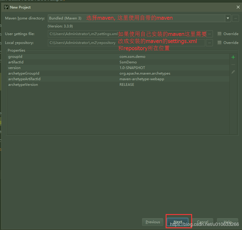Click the Previous button
This screenshot has height=230, width=242.
(x=152, y=222)
